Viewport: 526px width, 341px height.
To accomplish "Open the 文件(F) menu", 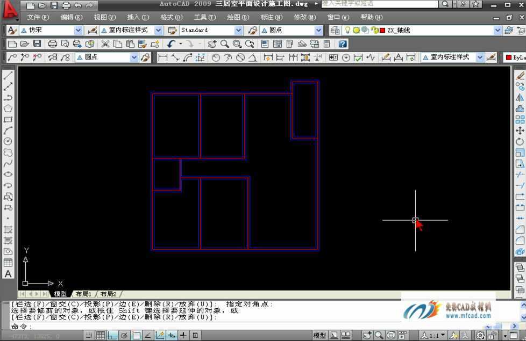I will click(38, 17).
